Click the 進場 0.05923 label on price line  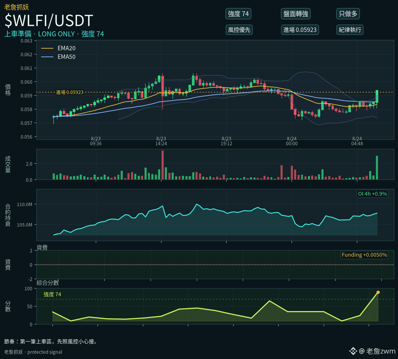pyautogui.click(x=70, y=92)
